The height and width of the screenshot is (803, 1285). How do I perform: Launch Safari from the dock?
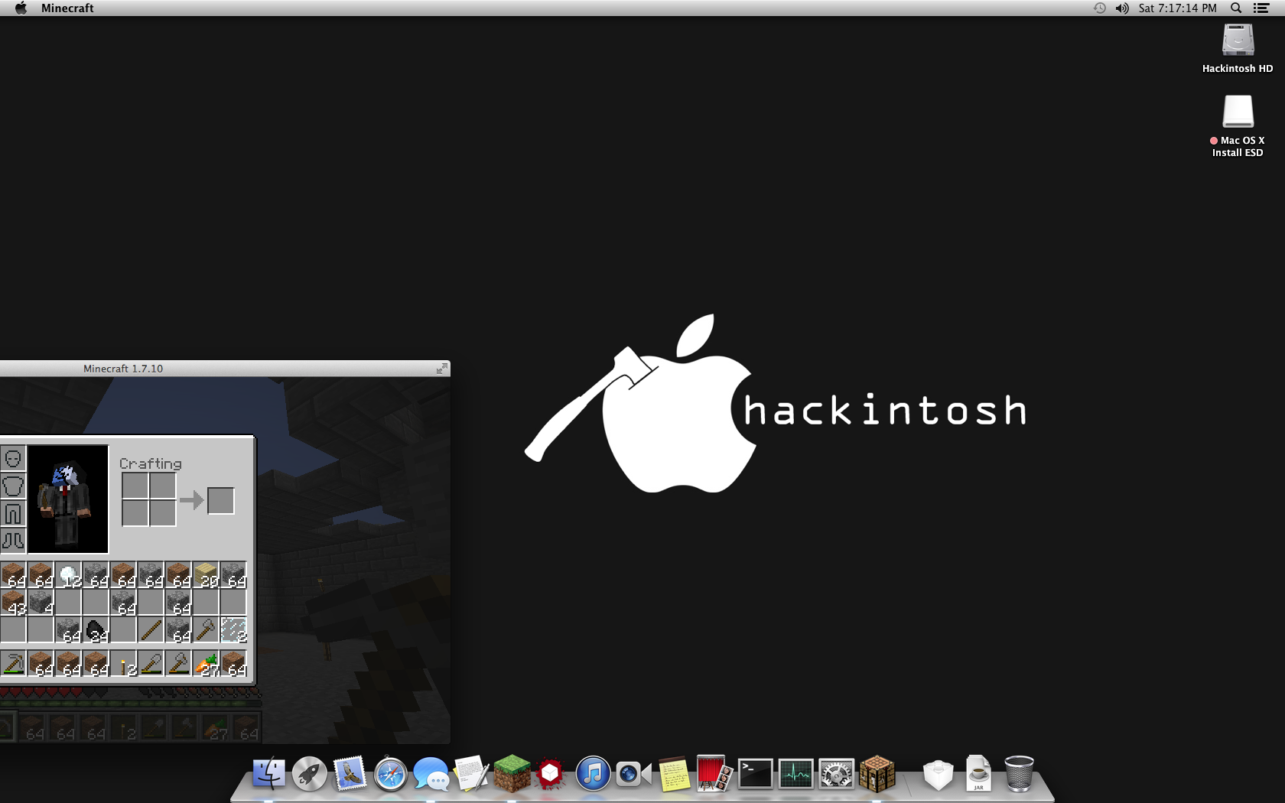[x=390, y=774]
